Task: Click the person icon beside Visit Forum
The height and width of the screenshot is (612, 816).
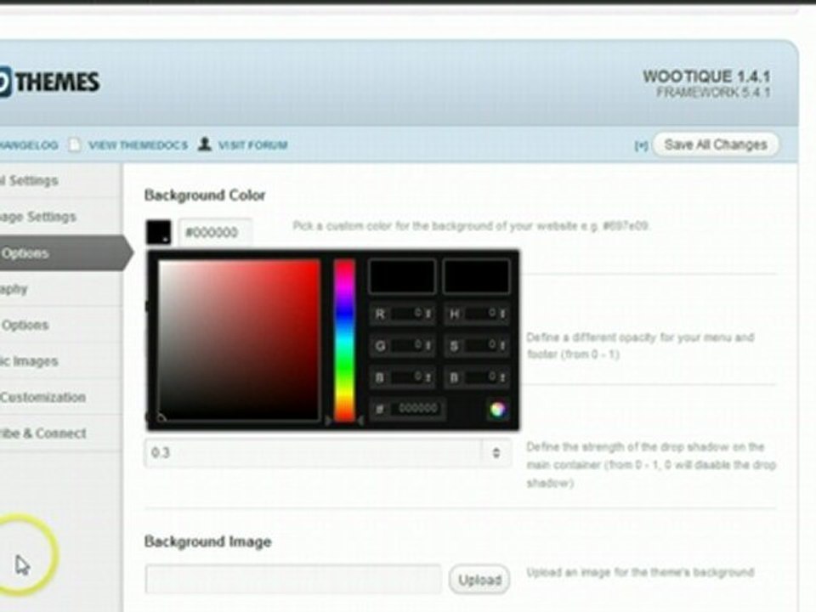Action: pos(205,144)
